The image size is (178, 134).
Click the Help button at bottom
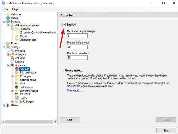point(70,120)
